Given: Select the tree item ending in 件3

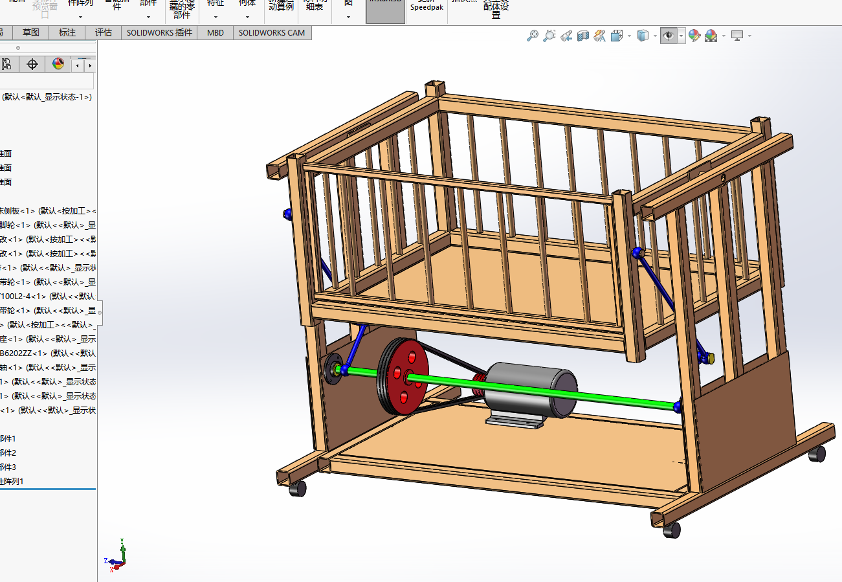Looking at the screenshot, I should tap(8, 467).
